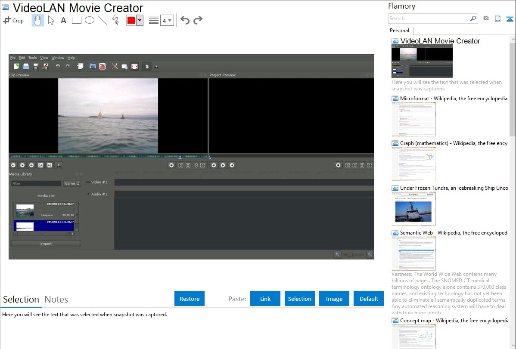Undo the last annotation
This screenshot has width=516, height=349.
(x=185, y=20)
